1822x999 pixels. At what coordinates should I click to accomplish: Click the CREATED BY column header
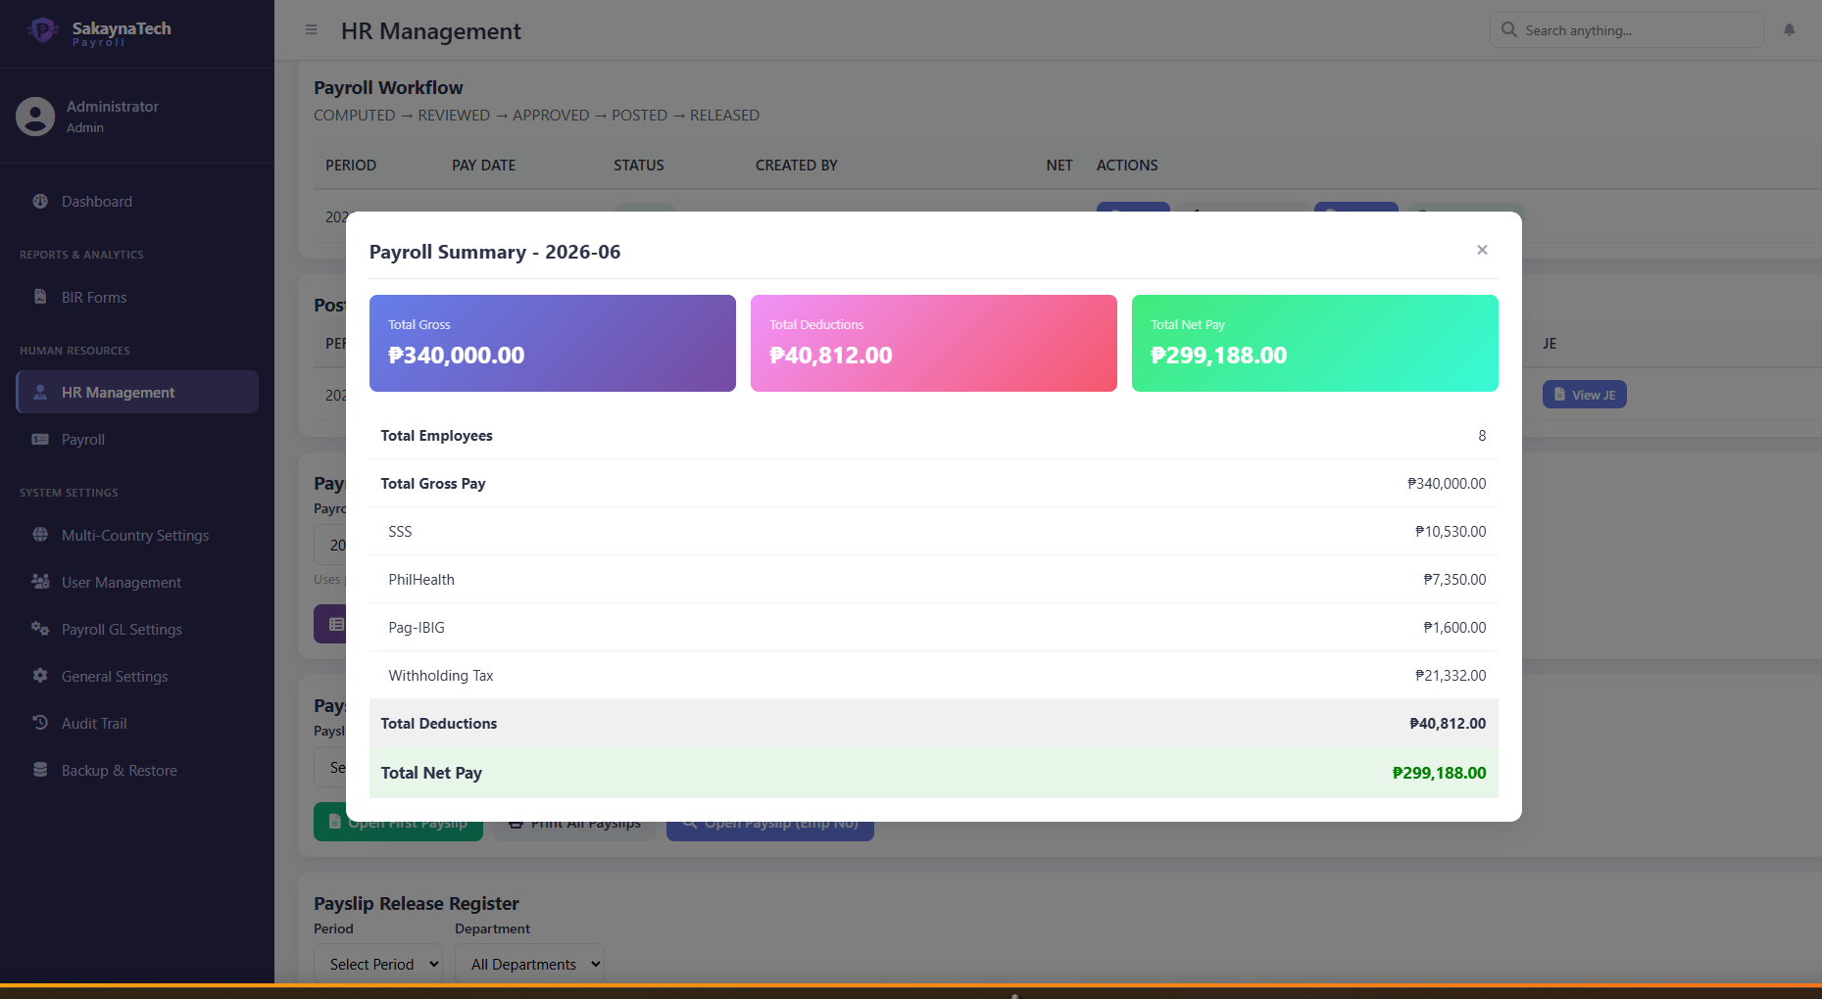(797, 165)
